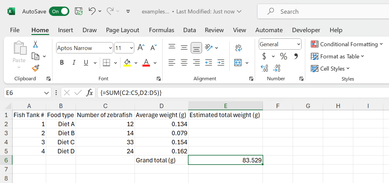Apply Percent Style to the cell
Viewport: 389px width, 183px height.
click(284, 57)
